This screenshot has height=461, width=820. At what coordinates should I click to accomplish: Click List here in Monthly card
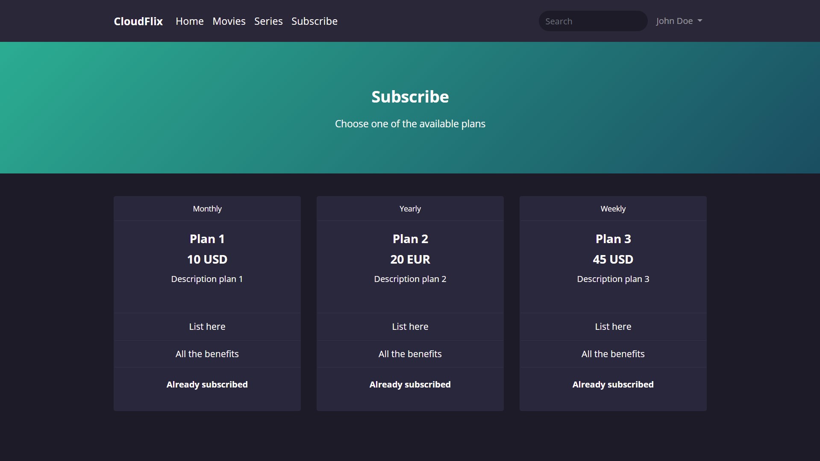[x=207, y=326]
